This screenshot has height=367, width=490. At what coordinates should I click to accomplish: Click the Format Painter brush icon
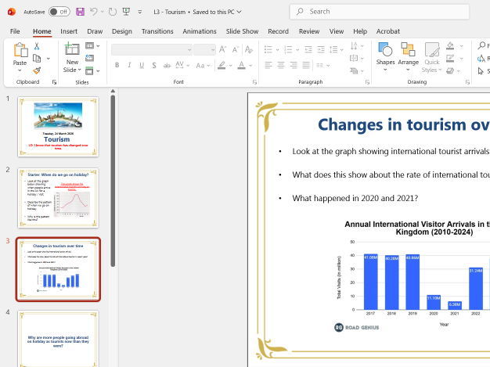point(36,70)
